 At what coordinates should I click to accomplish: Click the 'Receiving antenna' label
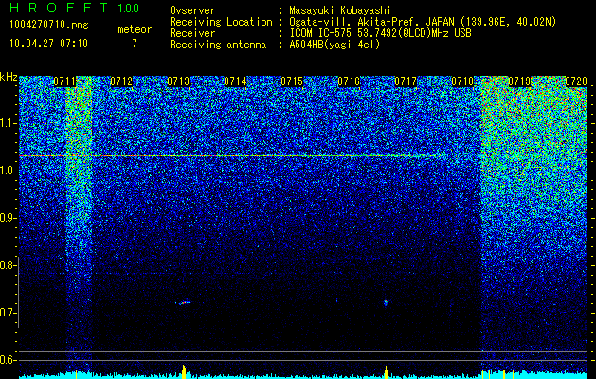(x=218, y=45)
